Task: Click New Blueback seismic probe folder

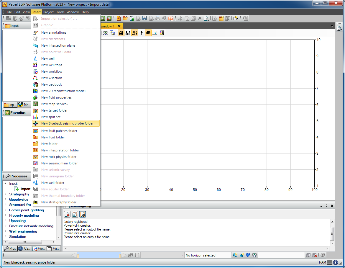Action: (66, 123)
